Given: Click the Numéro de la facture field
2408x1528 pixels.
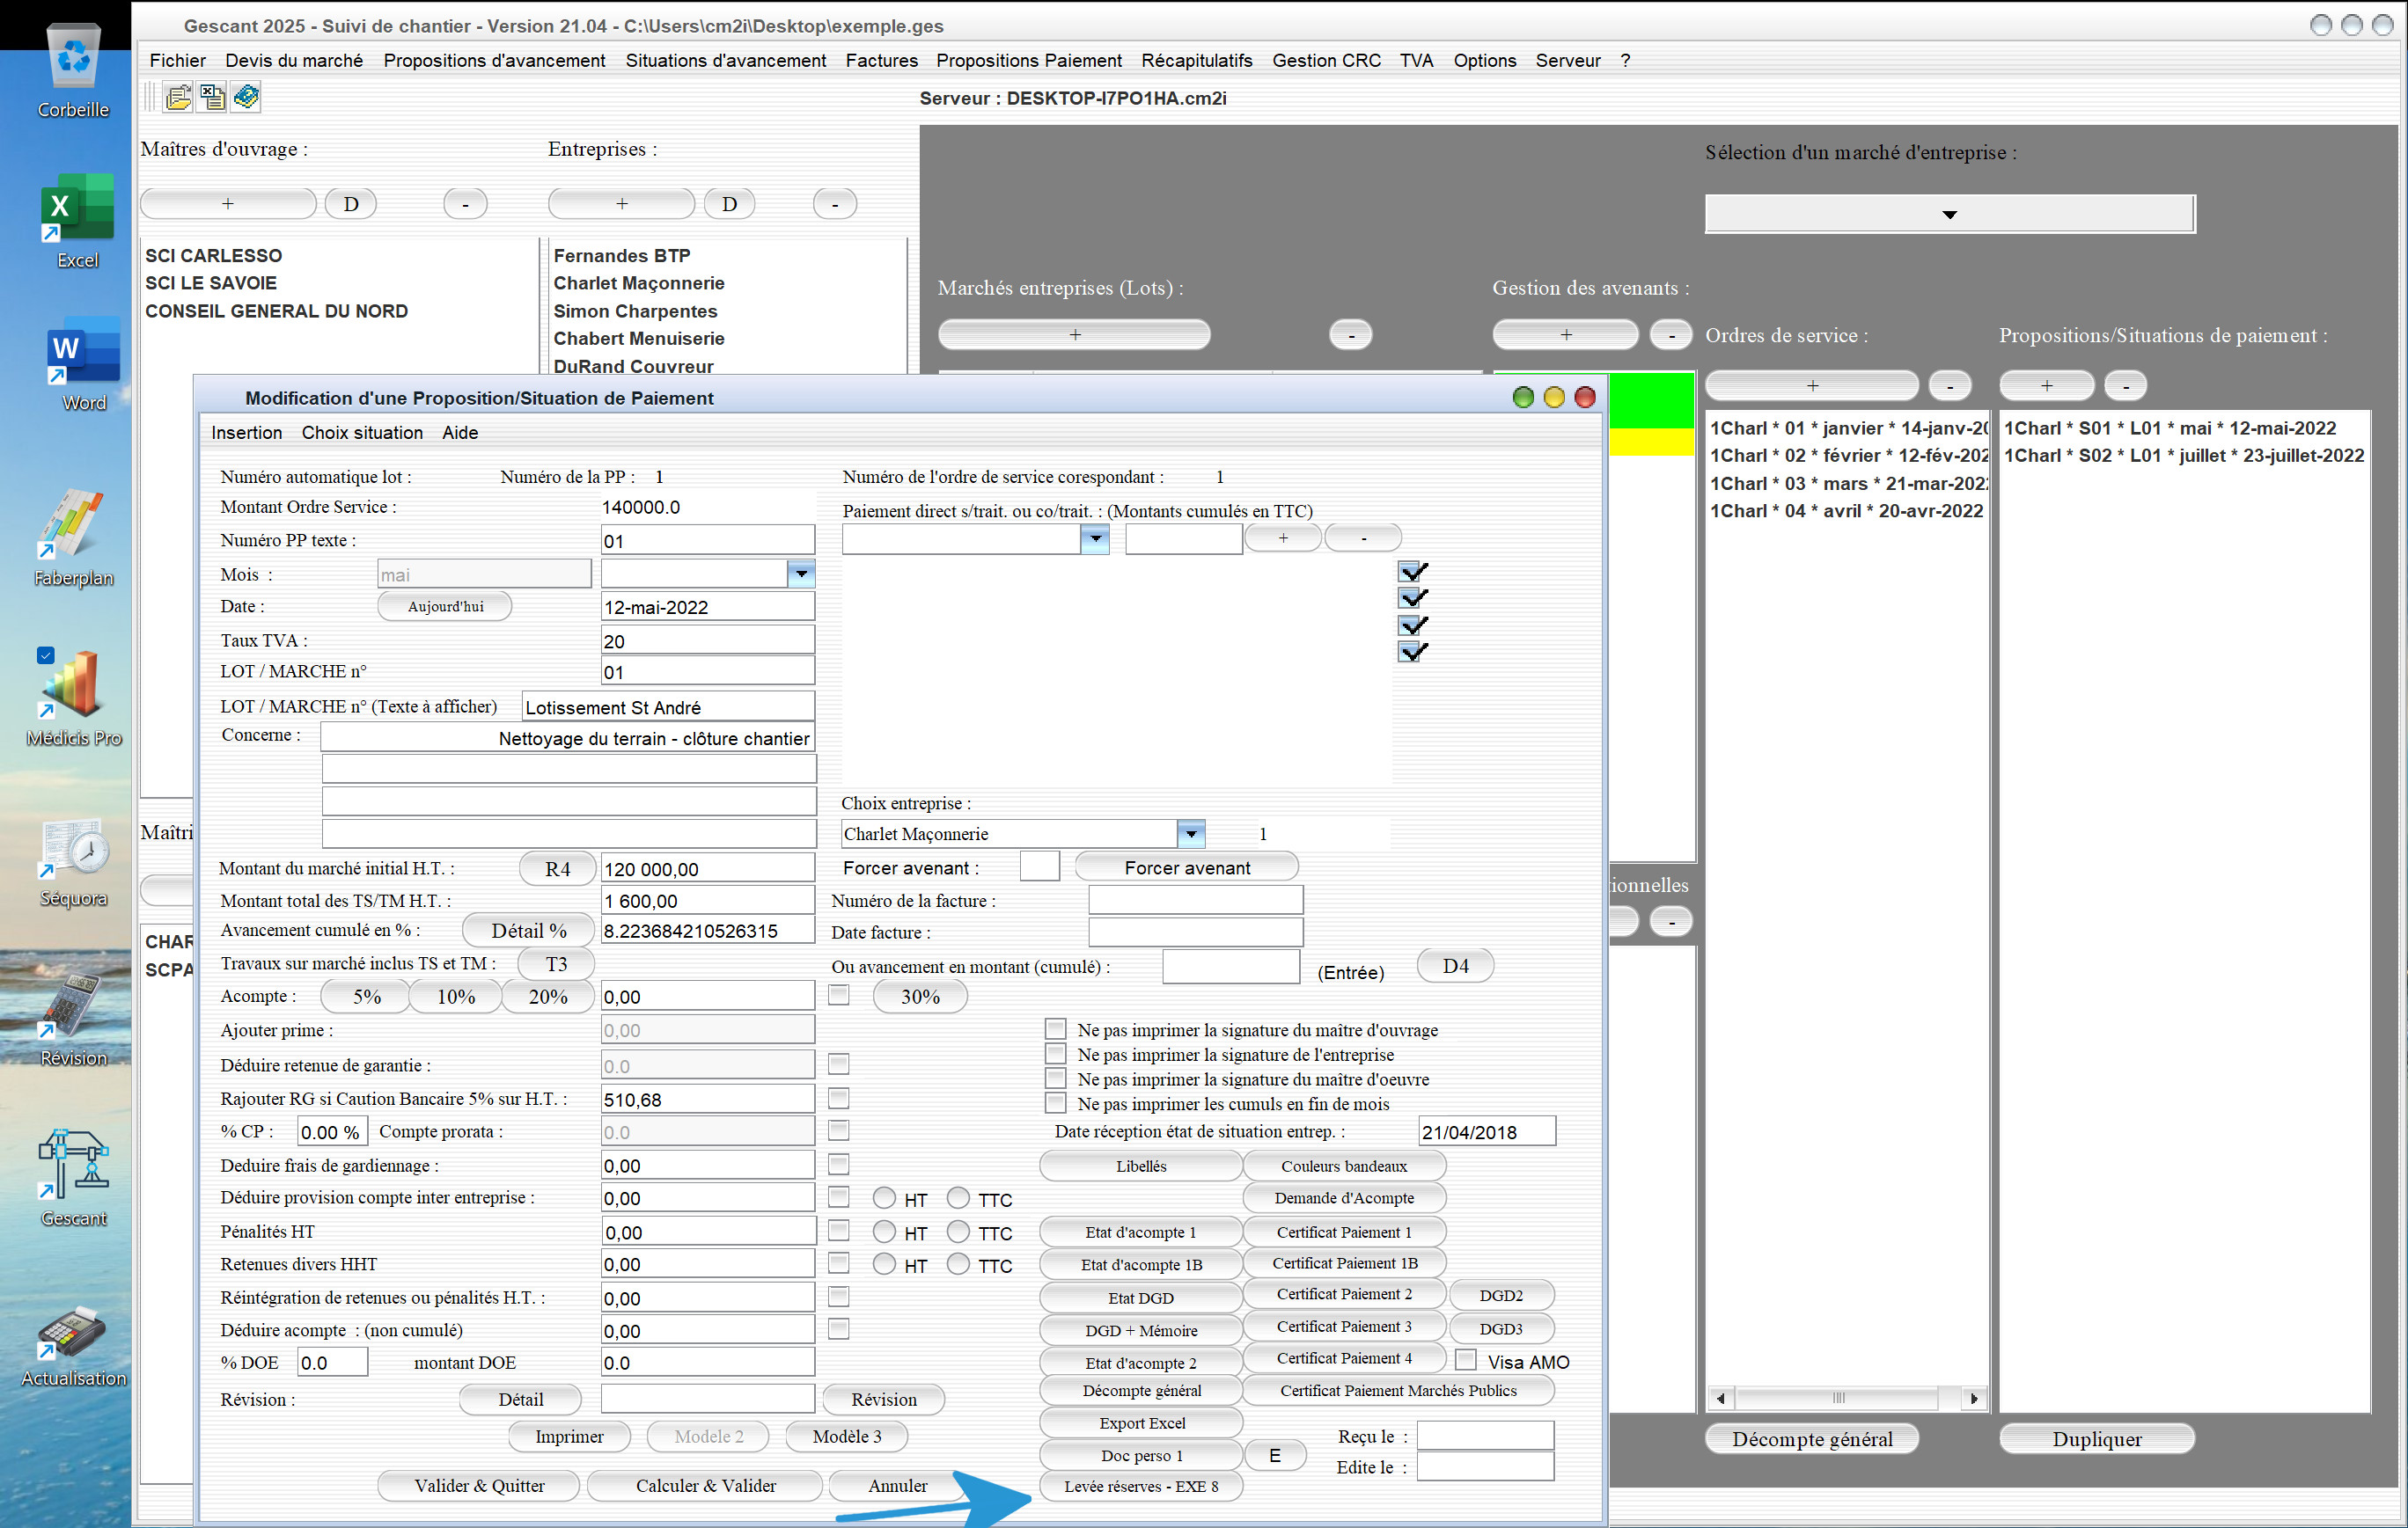Looking at the screenshot, I should pyautogui.click(x=1195, y=899).
